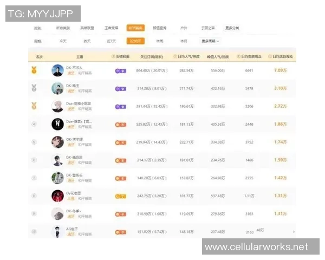Click the gold medal icon for rank 1
Screen dimensions: 325x260
pos(34,70)
